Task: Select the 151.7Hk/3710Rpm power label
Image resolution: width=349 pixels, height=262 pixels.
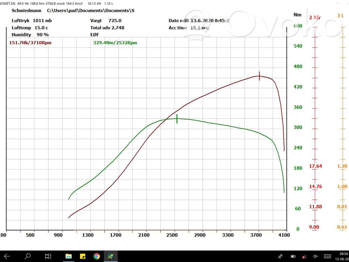Action: click(x=30, y=43)
